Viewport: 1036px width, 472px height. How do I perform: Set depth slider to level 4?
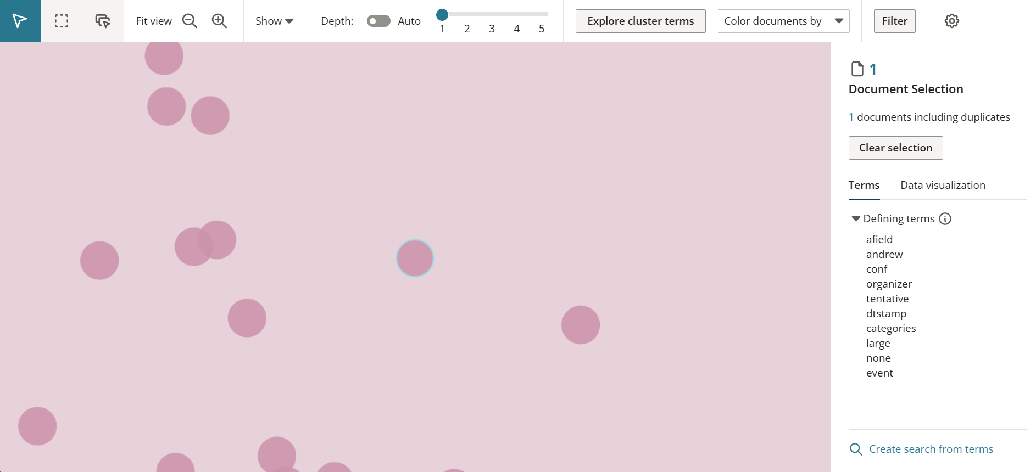[517, 29]
